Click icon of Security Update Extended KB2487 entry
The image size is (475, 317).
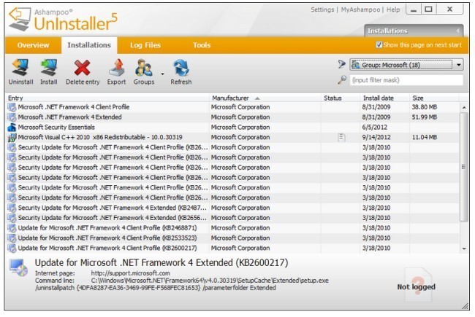click(x=12, y=208)
